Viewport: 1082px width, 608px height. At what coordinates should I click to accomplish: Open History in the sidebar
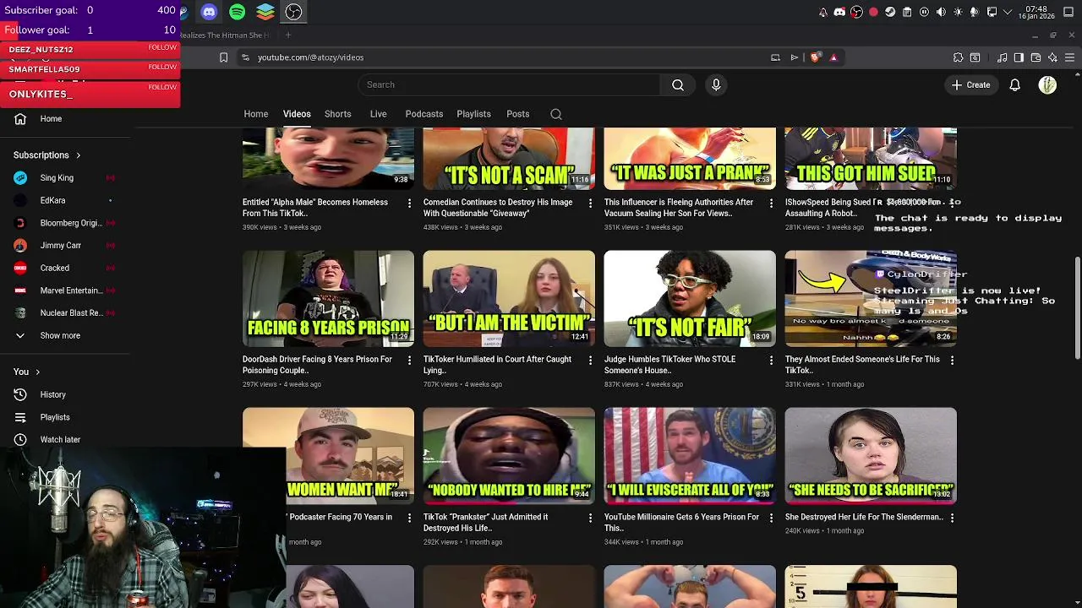pyautogui.click(x=52, y=394)
